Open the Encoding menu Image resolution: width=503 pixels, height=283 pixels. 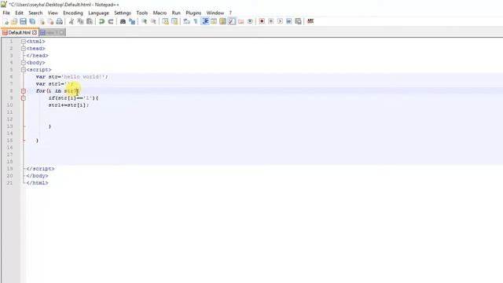pyautogui.click(x=73, y=13)
